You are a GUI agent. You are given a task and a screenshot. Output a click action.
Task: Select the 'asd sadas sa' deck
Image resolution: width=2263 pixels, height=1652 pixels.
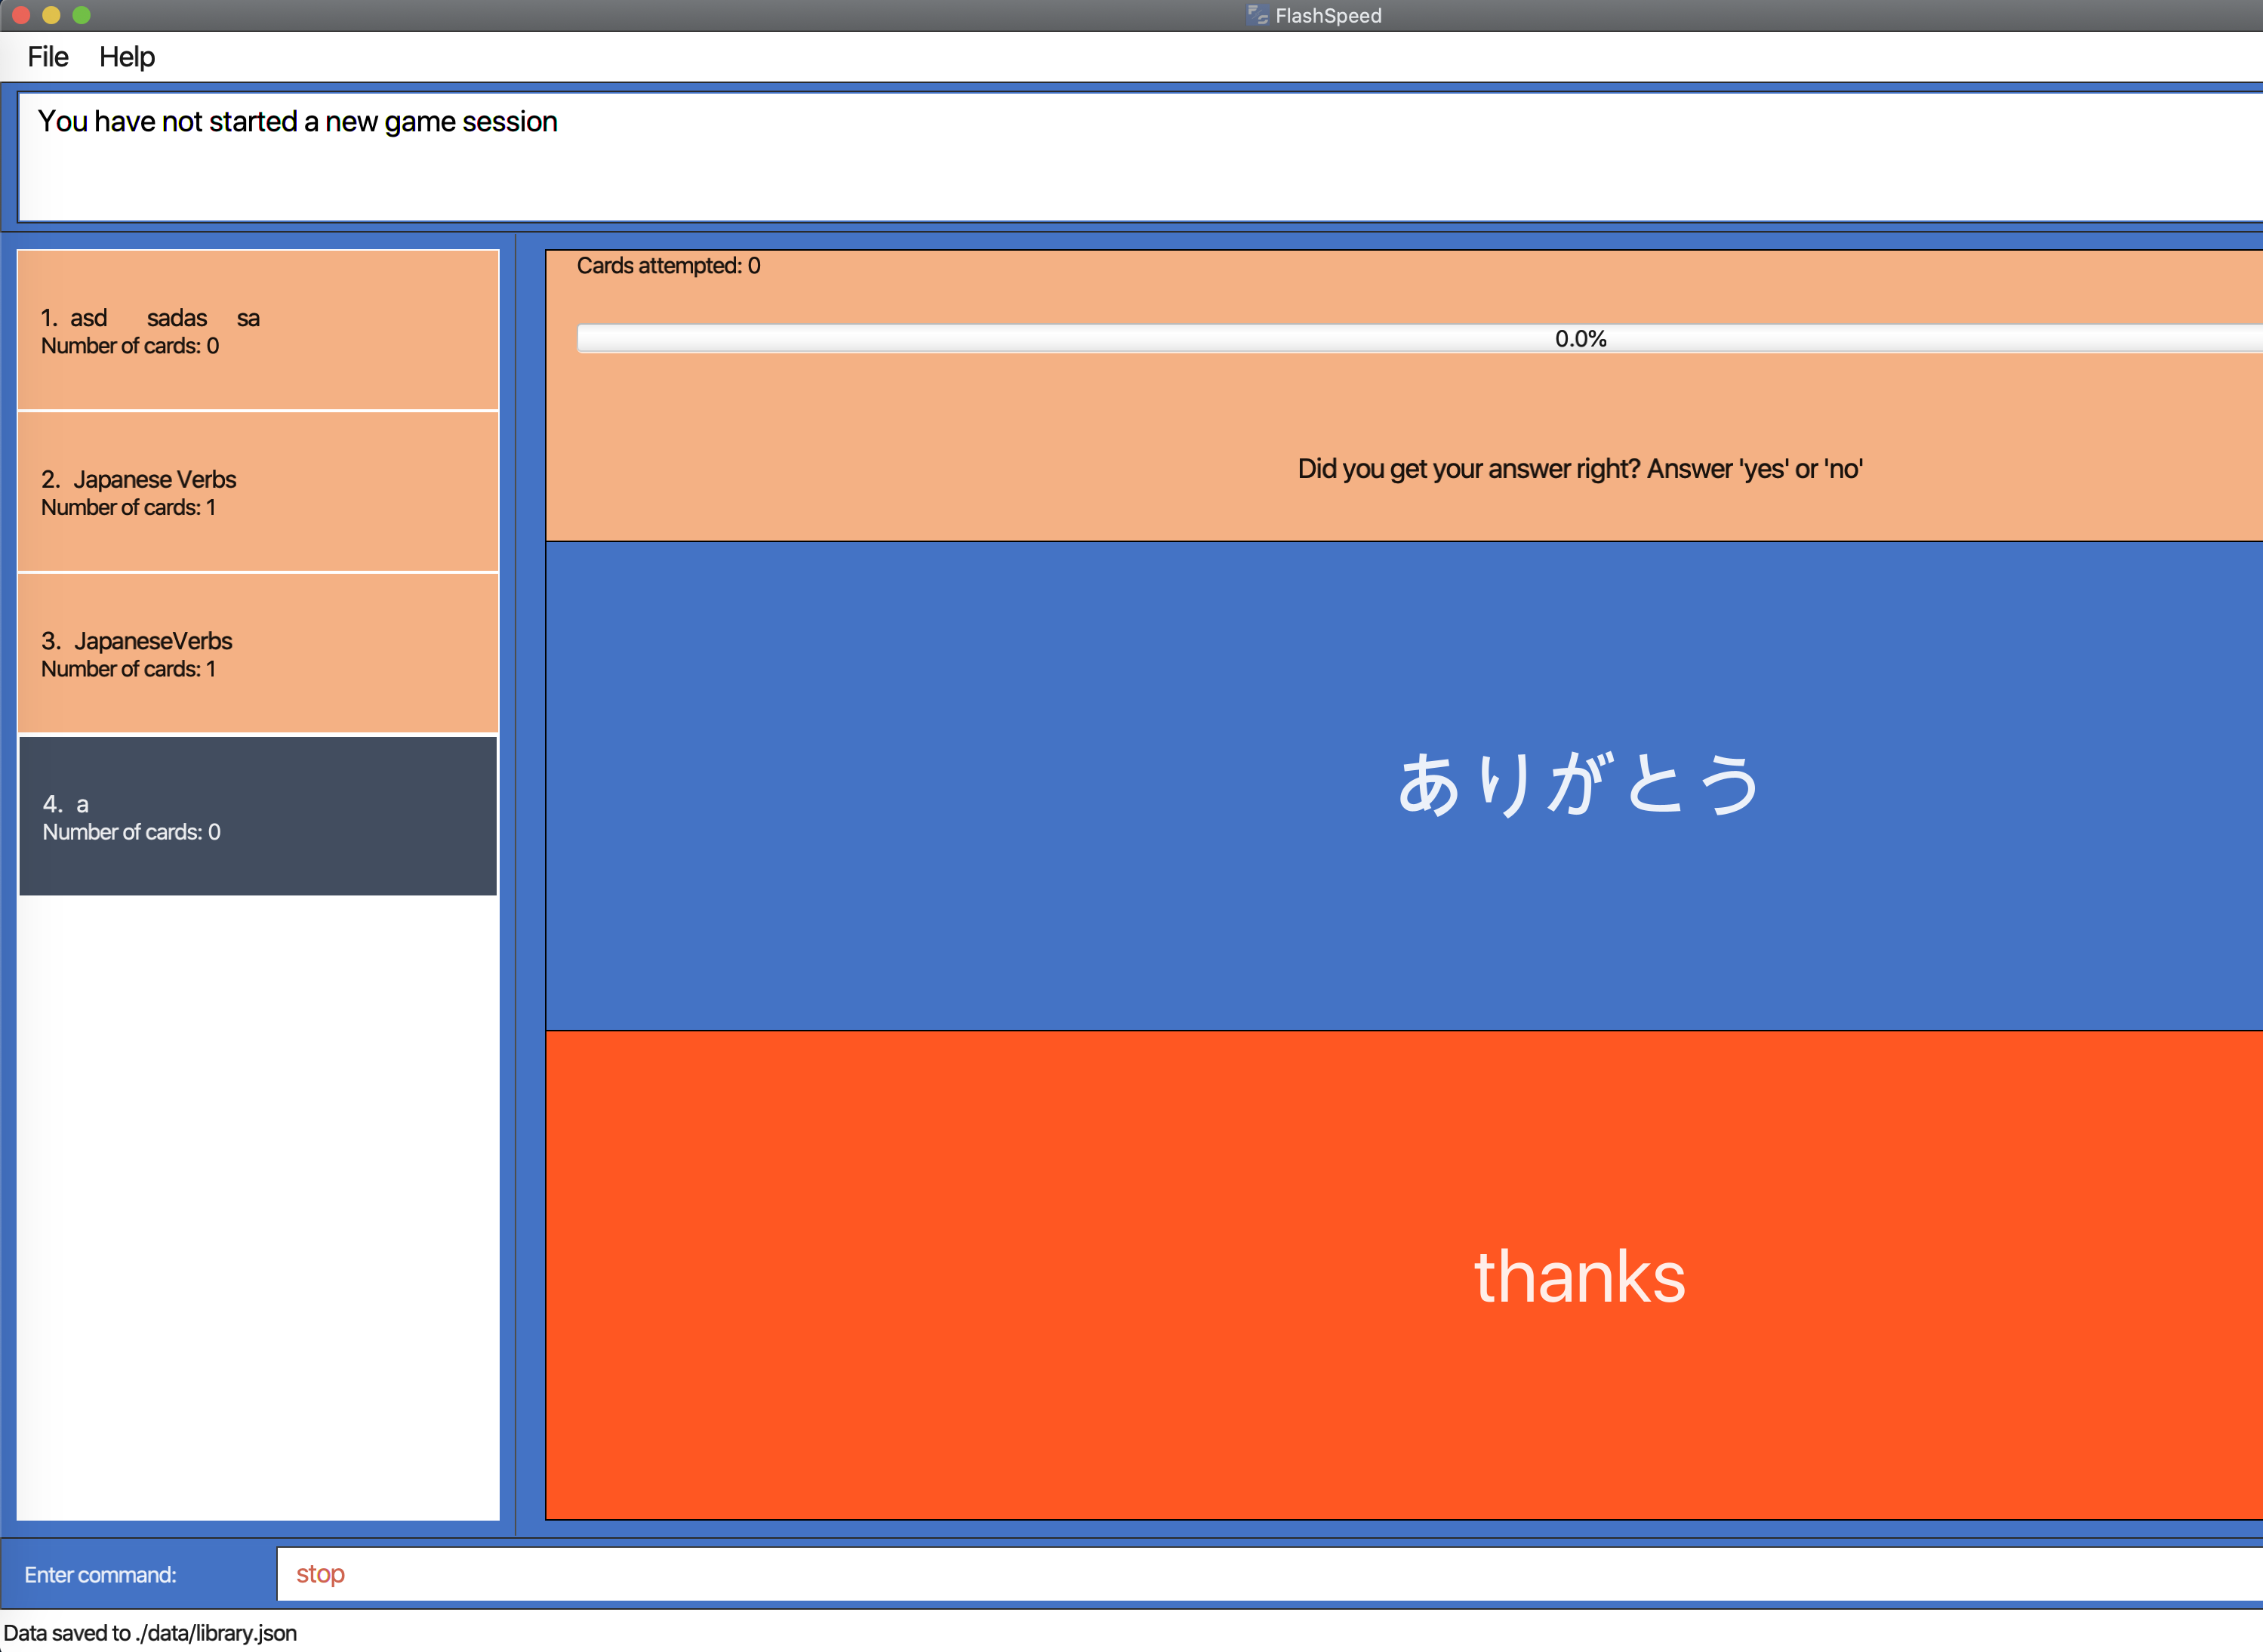click(x=258, y=331)
